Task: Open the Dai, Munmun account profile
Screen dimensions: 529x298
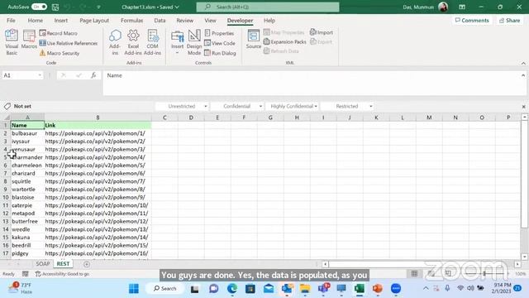Action: [x=425, y=7]
